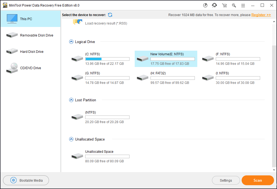Click the (G: NTFS) label
This screenshot has height=189, width=277.
click(x=93, y=73)
